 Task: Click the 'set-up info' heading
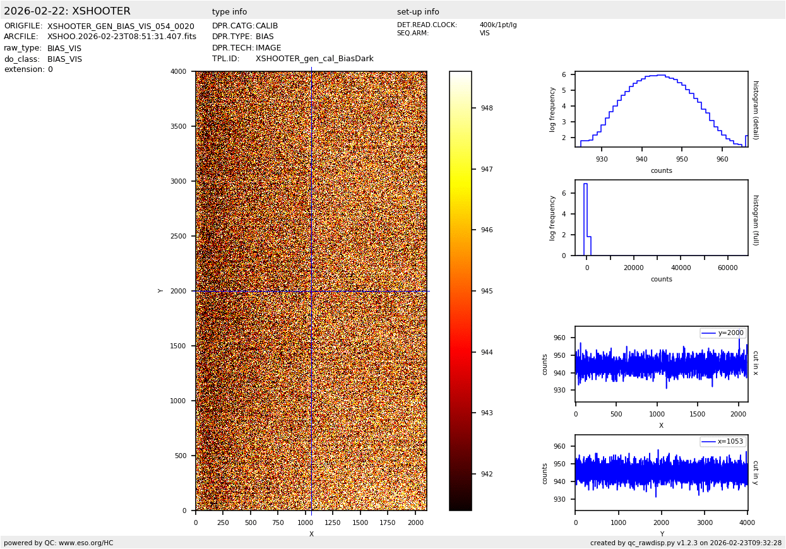coord(418,12)
